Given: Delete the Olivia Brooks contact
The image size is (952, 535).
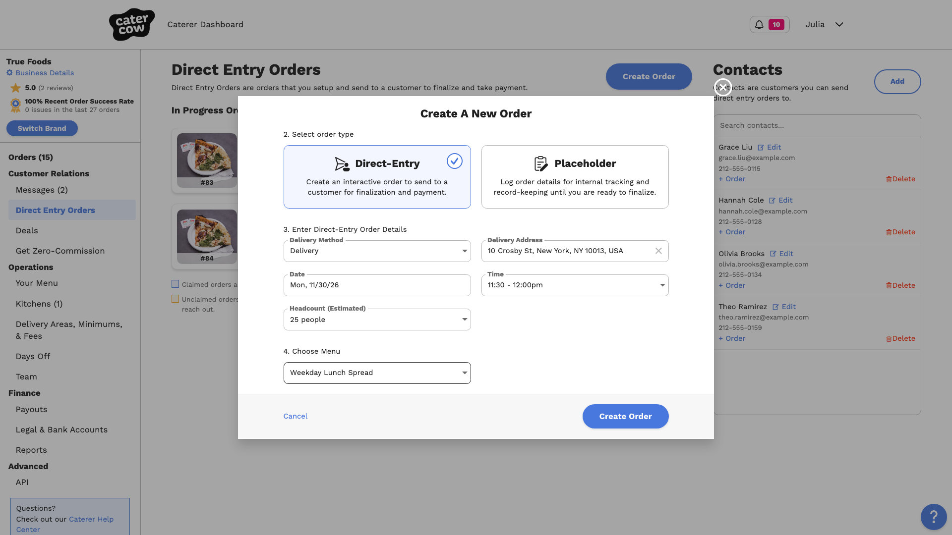Looking at the screenshot, I should pyautogui.click(x=900, y=285).
